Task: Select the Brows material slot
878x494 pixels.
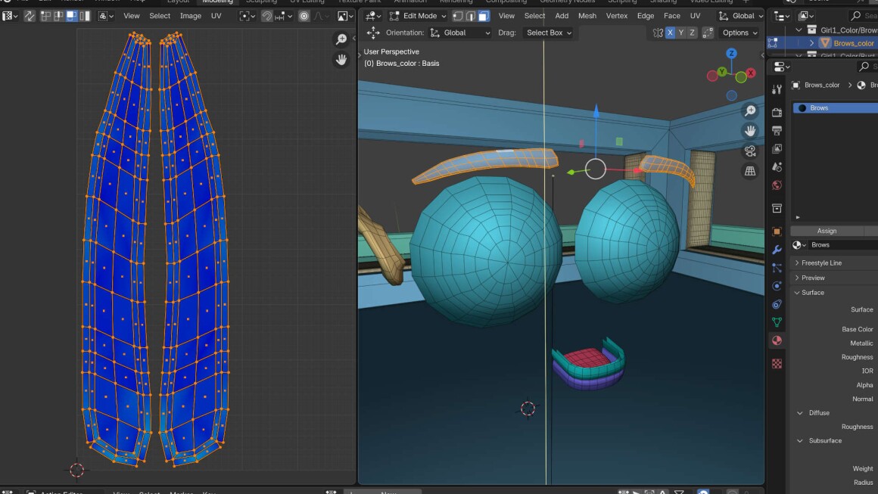Action: click(x=836, y=108)
